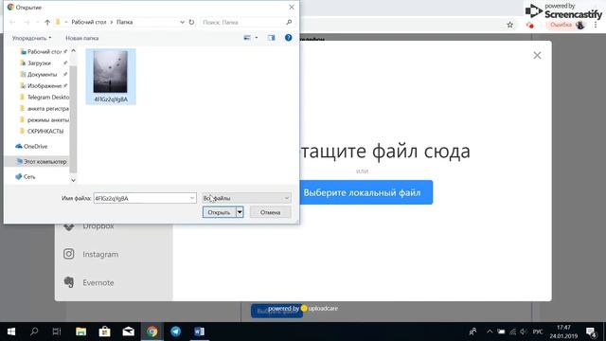Switch РУС input language indicator
Screen dimensions: 606x341
538,332
